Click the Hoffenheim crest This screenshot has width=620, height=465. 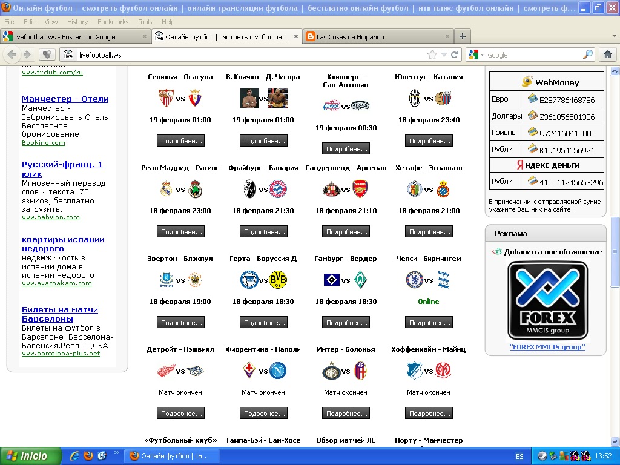point(414,371)
